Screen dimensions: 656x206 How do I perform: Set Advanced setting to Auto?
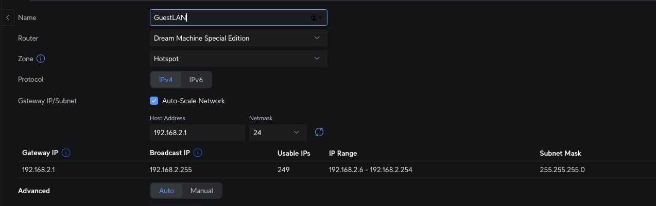pyautogui.click(x=167, y=191)
